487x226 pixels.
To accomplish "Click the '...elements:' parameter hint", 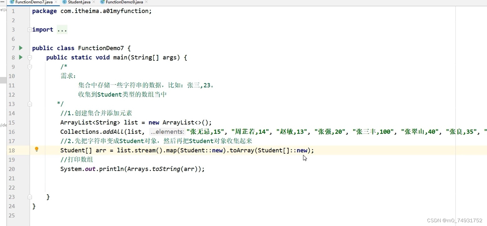I will coord(167,132).
